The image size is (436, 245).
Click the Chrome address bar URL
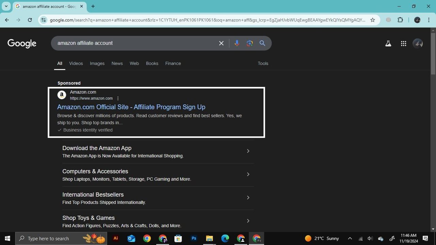point(207,20)
